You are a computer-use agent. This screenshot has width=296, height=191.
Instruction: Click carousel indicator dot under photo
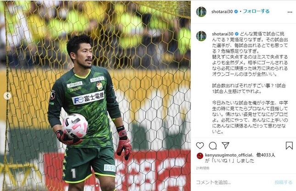point(97,185)
